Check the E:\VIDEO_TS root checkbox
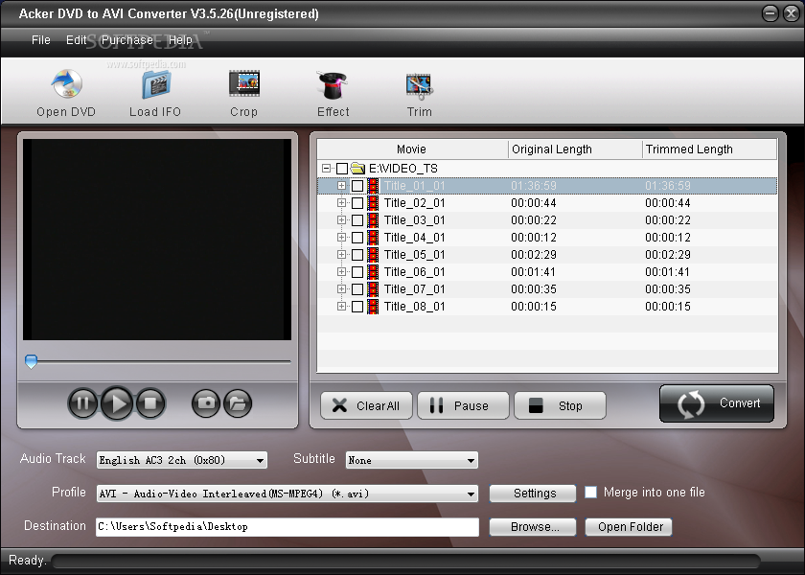 pos(342,169)
